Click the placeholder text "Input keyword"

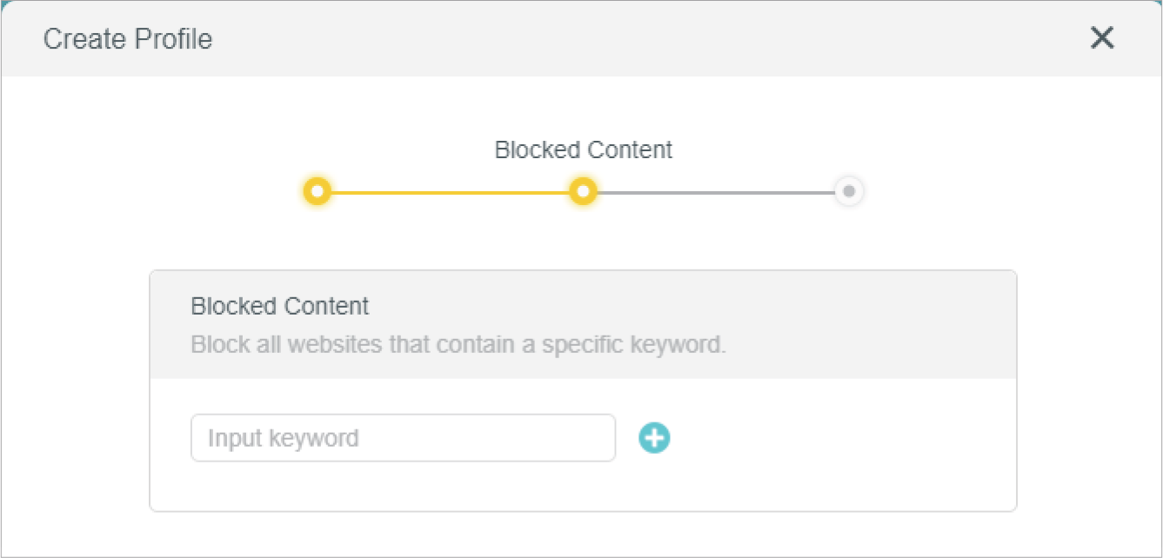[x=283, y=438]
